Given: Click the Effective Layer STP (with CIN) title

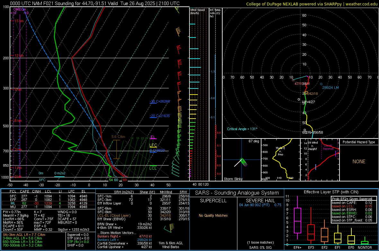Looking at the screenshot, I should tap(331, 192).
